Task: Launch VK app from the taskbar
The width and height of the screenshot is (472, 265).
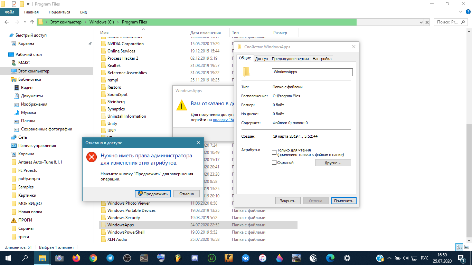Action: coord(246,258)
